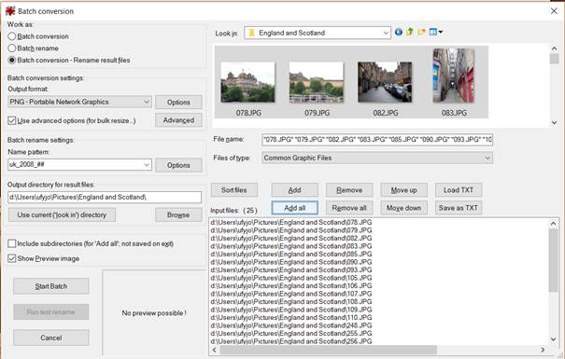Select input file ending in 085.JPG
The height and width of the screenshot is (359, 565).
pyautogui.click(x=291, y=254)
